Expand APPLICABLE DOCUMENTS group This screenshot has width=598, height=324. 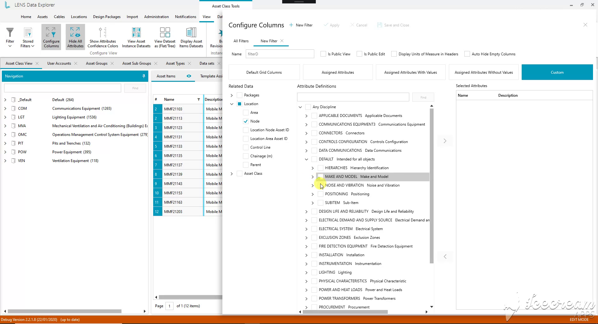306,116
